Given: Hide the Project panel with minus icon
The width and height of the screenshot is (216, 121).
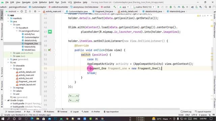Looking at the screenshot, I should (x=39, y=11).
